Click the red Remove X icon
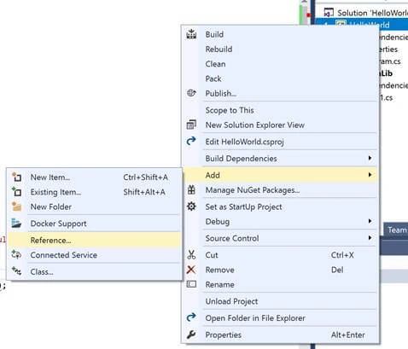The width and height of the screenshot is (408, 349). [x=191, y=270]
